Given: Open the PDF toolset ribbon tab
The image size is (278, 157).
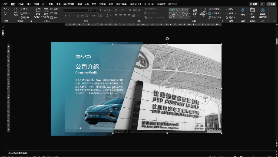Looking at the screenshot, I should pos(121,4).
